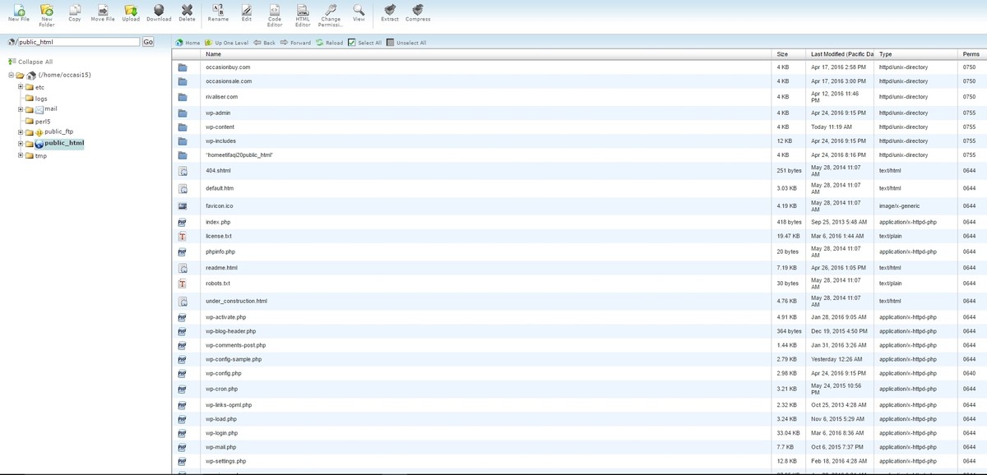Click the New Folder icon

tap(47, 10)
